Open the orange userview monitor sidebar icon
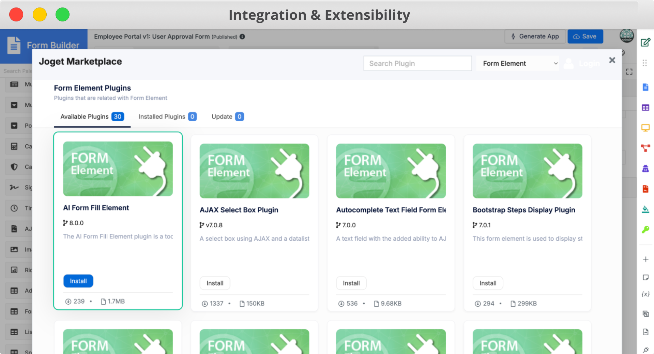The height and width of the screenshot is (354, 654). (x=645, y=128)
